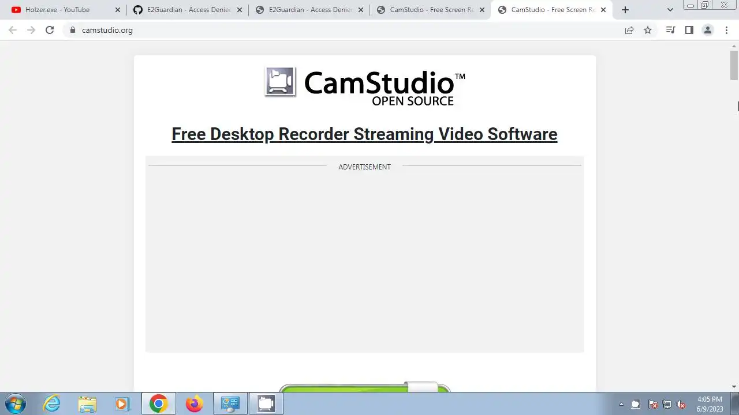Open Chrome's three-dot menu
Screen dimensions: 739x415
click(726, 30)
